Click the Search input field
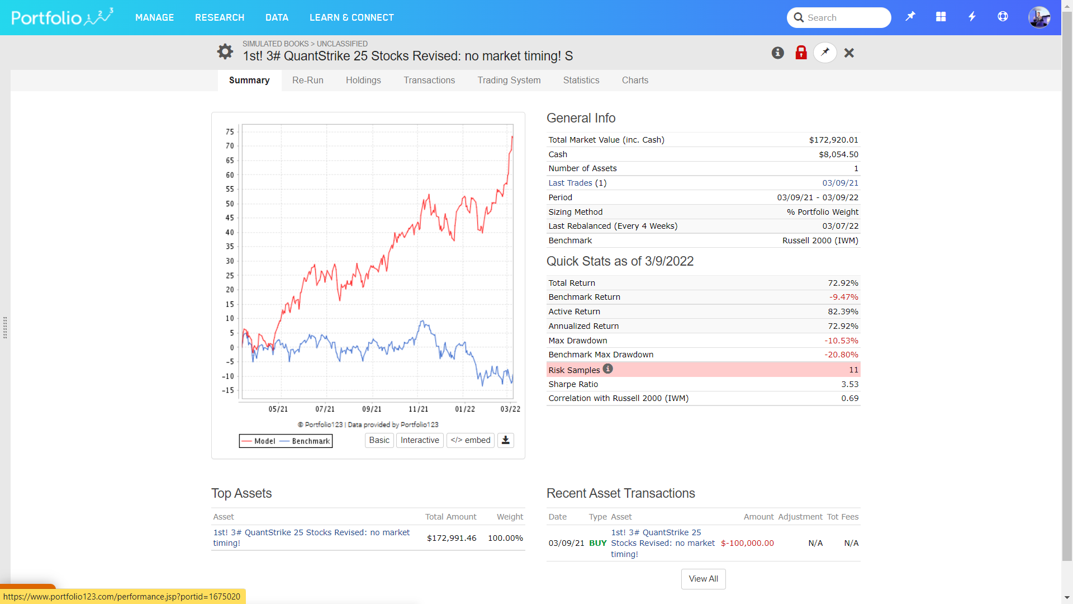Viewport: 1073px width, 604px height. (844, 17)
